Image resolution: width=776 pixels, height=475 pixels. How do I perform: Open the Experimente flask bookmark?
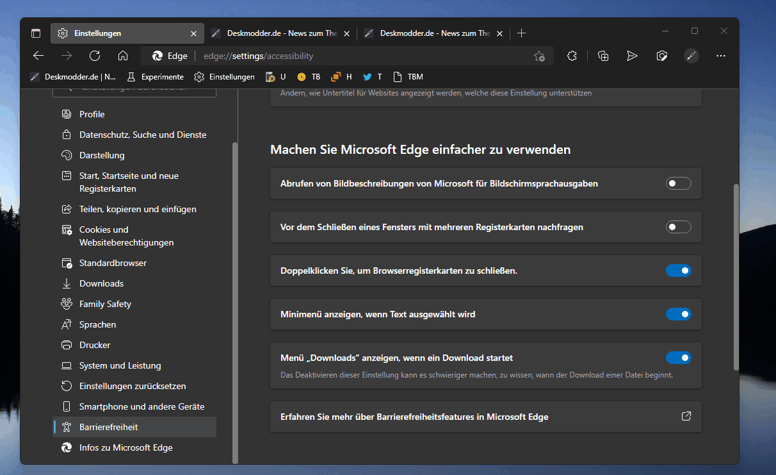(x=155, y=77)
